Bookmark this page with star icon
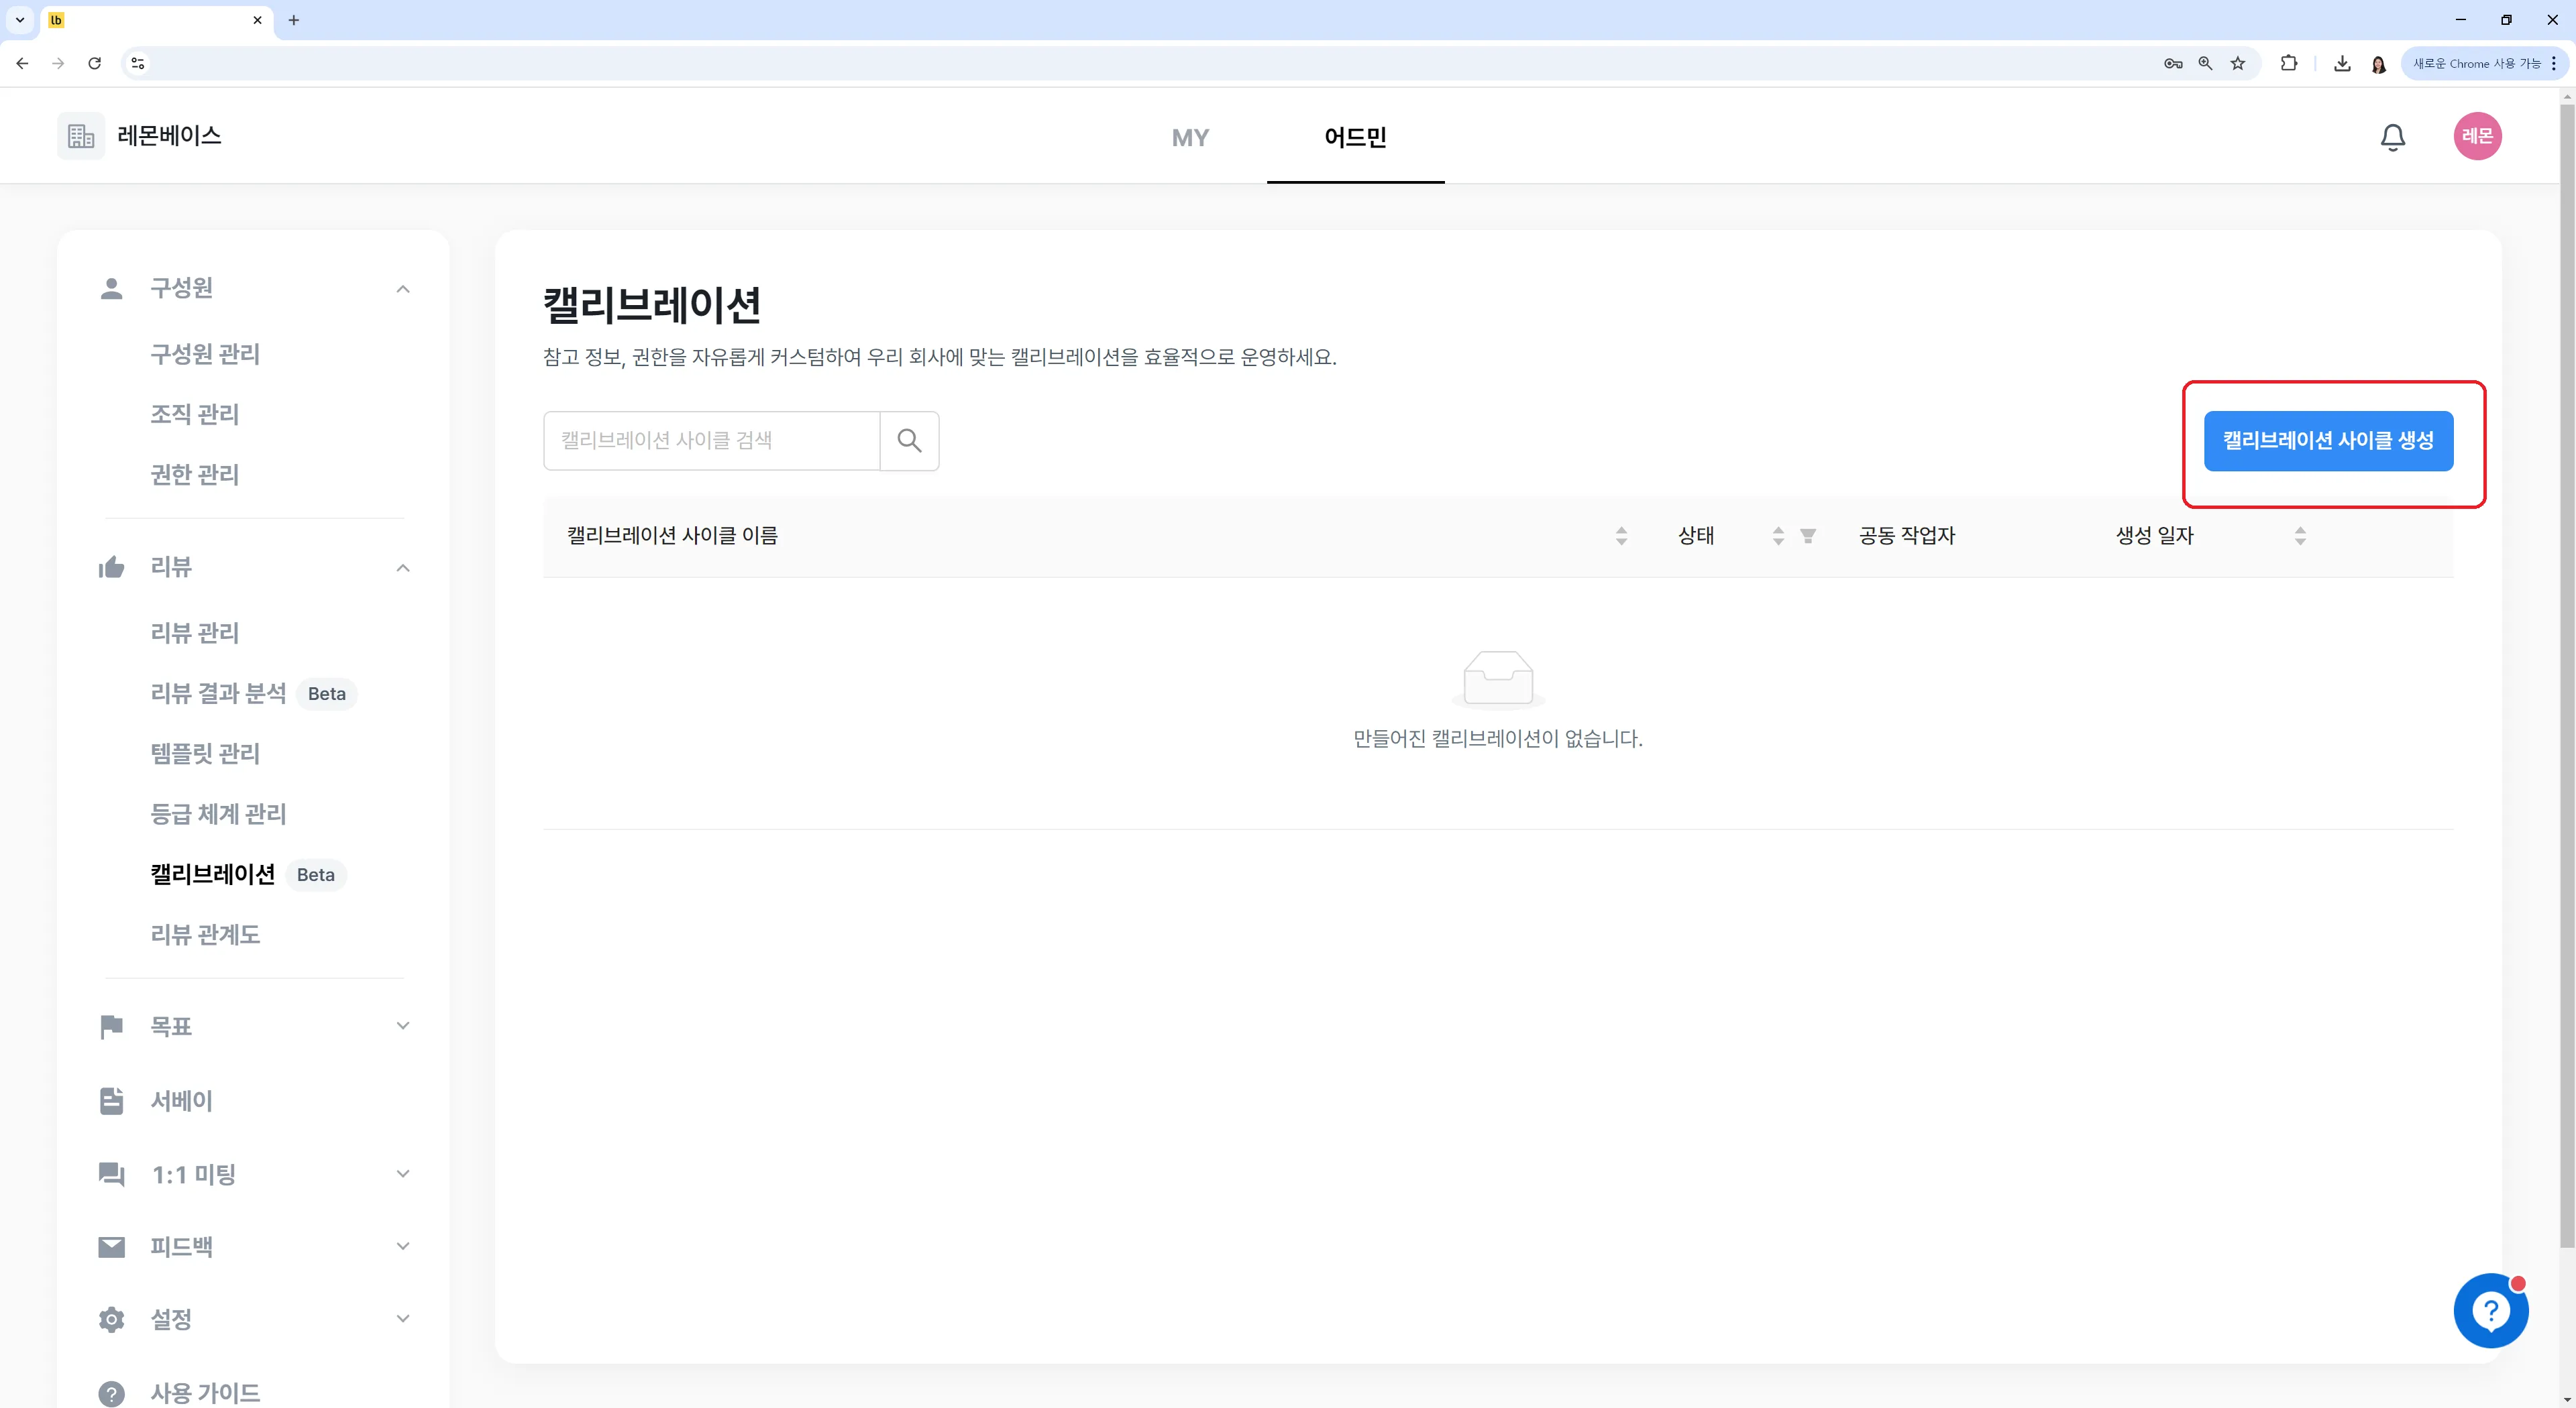The width and height of the screenshot is (2576, 1408). tap(2238, 63)
